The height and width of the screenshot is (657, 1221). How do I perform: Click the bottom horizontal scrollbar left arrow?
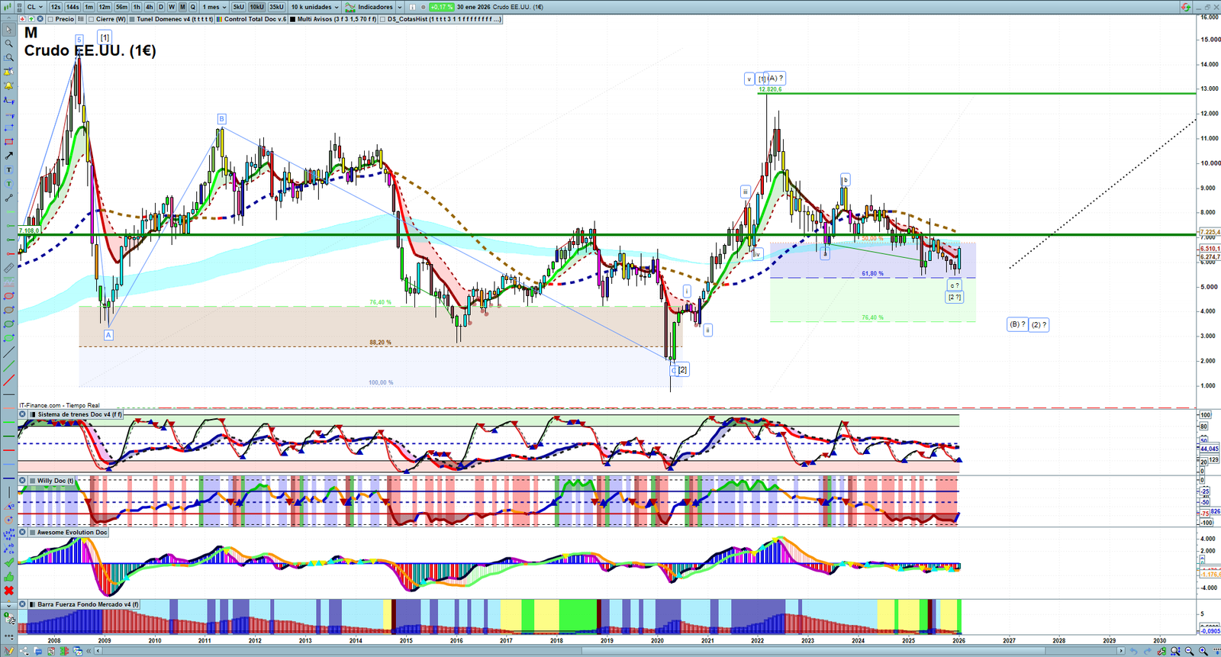coord(98,651)
